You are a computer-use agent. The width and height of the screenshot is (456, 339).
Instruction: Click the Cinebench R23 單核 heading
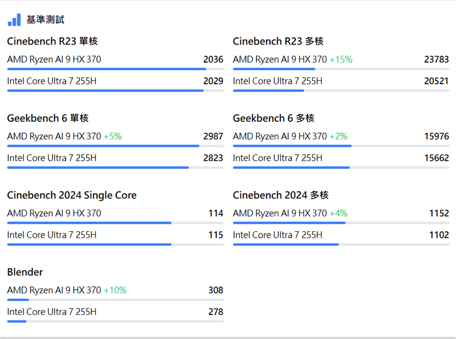tap(53, 41)
